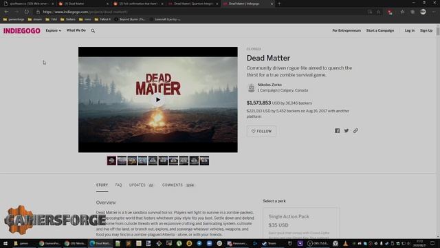Screen dimensions: 440x248
Task: Switch to the FAQ tab
Action: [118, 185]
